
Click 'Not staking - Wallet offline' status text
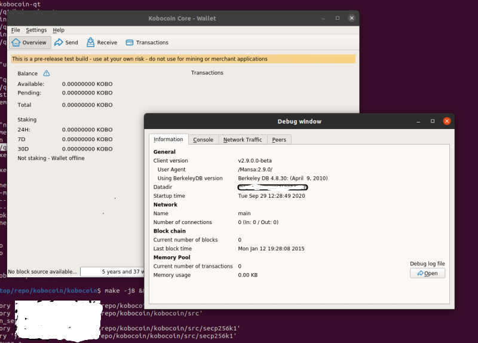pyautogui.click(x=51, y=158)
